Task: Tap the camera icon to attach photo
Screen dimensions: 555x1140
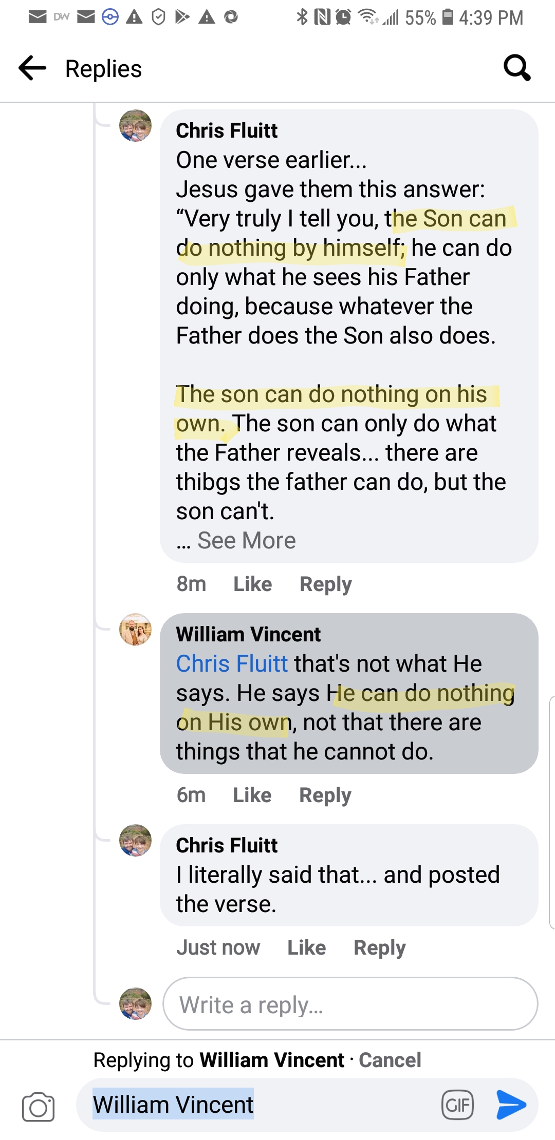Action: tap(38, 1107)
